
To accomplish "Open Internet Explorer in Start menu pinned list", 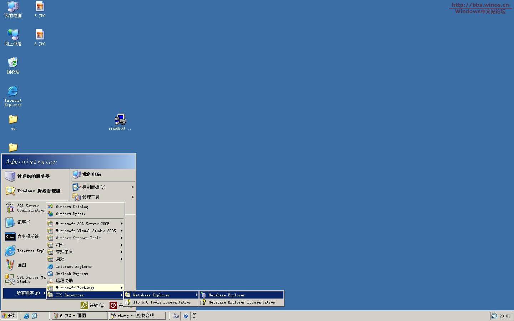I will [x=25, y=251].
